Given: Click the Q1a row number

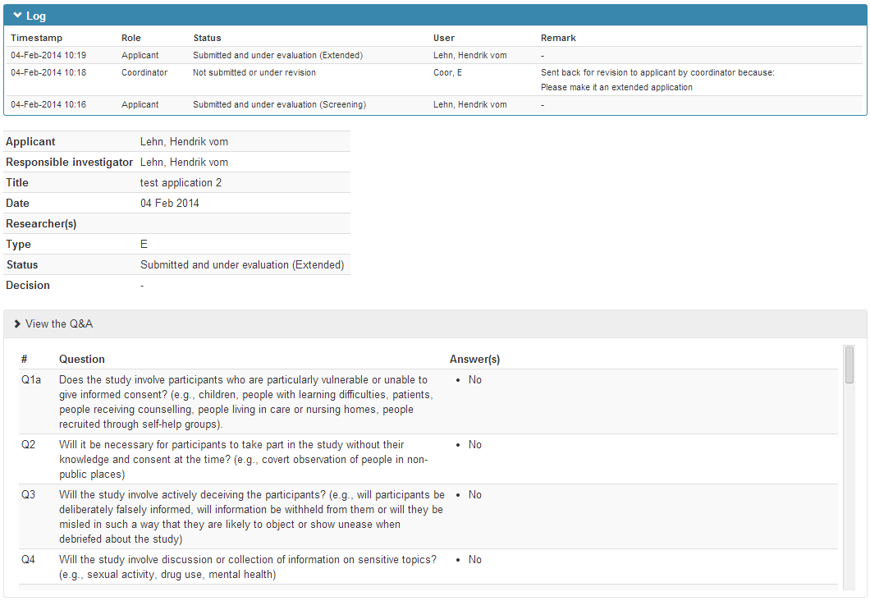Looking at the screenshot, I should pos(31,379).
